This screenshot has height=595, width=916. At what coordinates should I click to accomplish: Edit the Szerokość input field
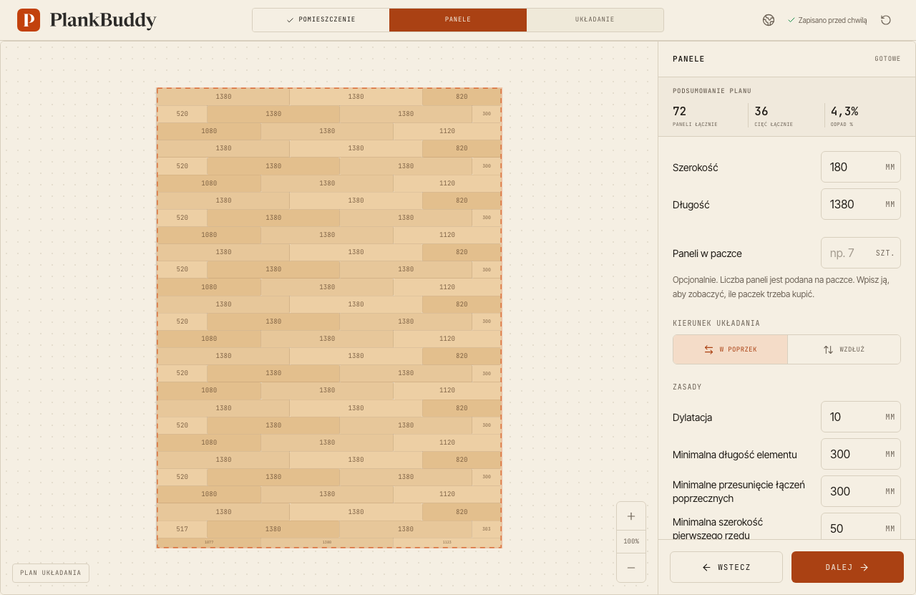[x=860, y=167]
